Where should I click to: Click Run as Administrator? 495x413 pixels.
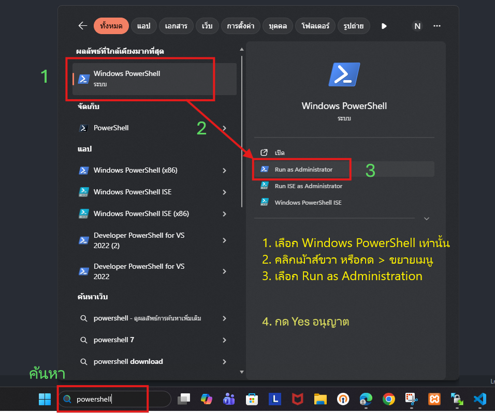pos(303,170)
